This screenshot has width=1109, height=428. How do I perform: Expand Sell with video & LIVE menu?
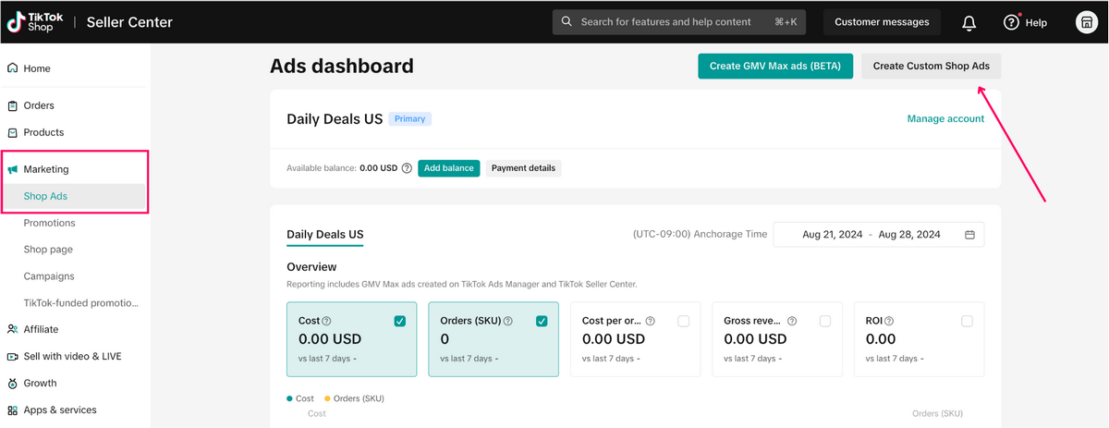[72, 356]
